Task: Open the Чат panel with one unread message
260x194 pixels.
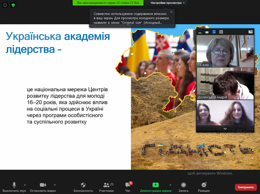Action: 128,187
